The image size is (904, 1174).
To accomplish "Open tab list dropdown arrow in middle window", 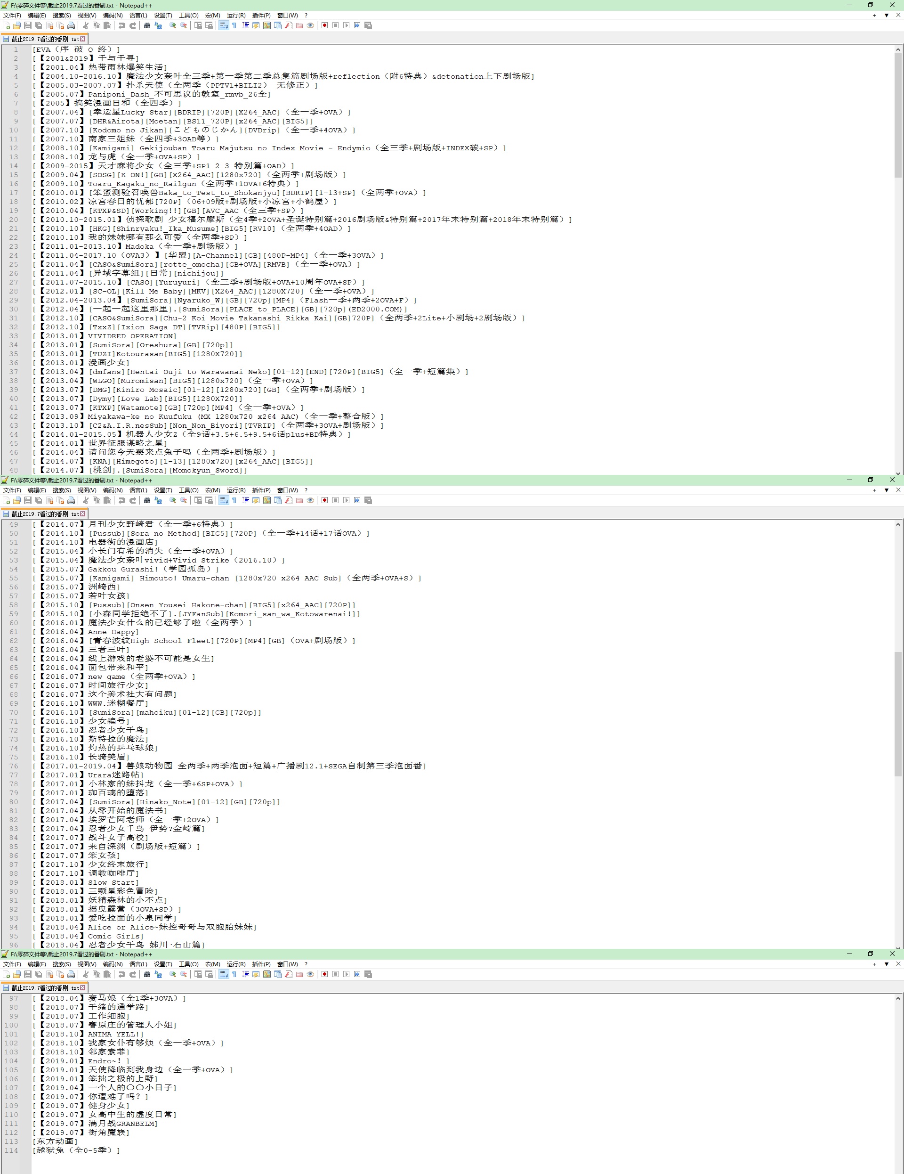I will [x=886, y=489].
